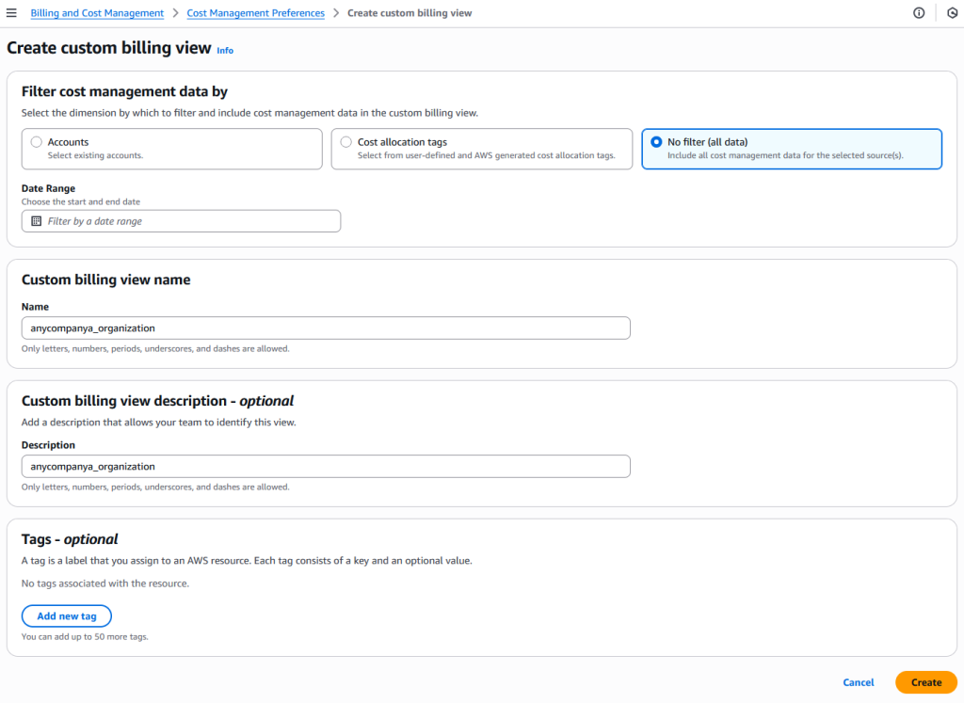
Task: Choose the No filter (all data) option
Action: tap(656, 142)
